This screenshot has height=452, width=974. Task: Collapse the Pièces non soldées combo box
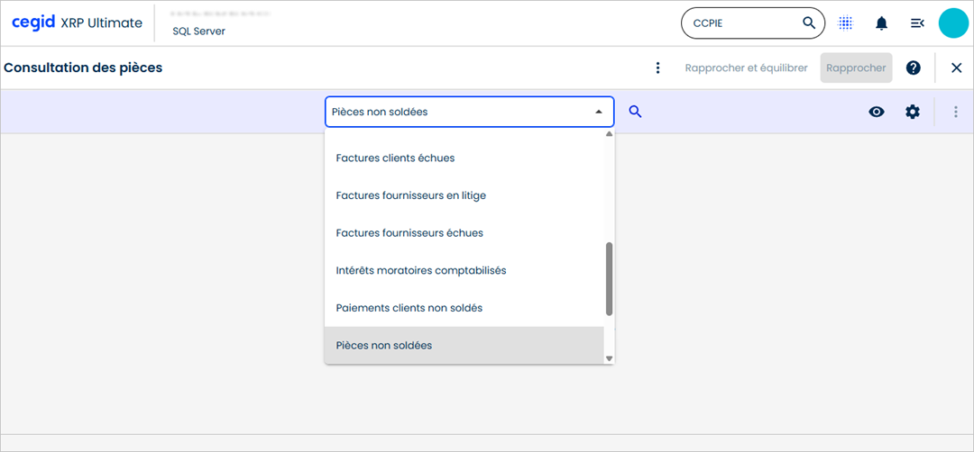pyautogui.click(x=598, y=112)
